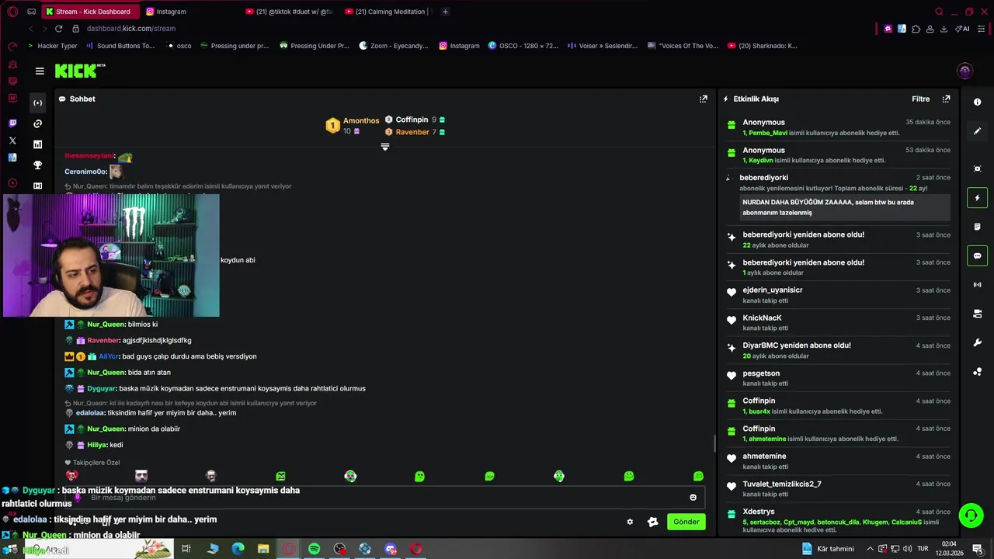
Task: Open the green headset support button
Action: [971, 516]
